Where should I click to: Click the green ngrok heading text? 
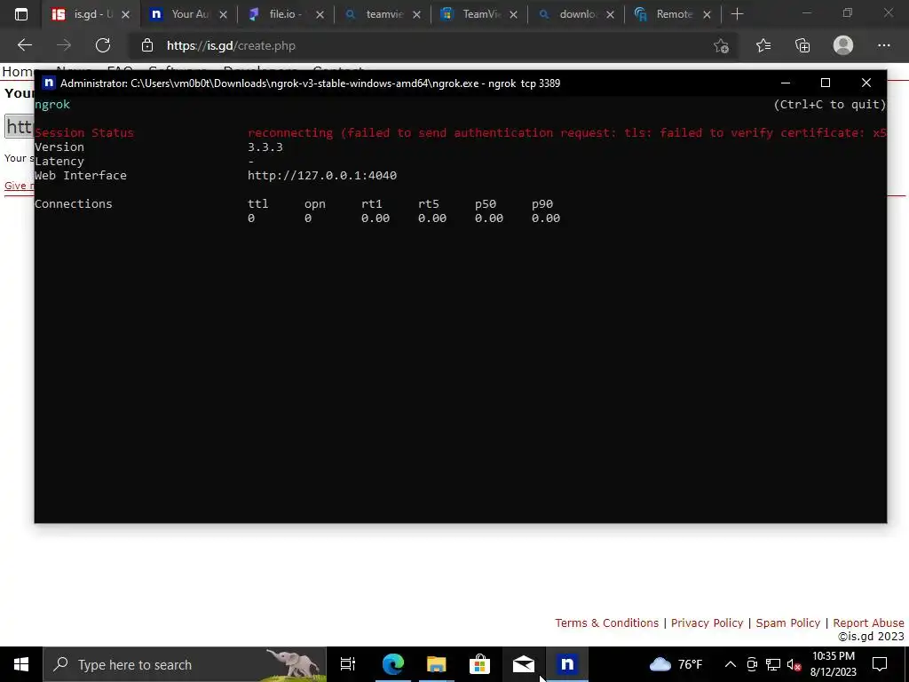click(52, 105)
